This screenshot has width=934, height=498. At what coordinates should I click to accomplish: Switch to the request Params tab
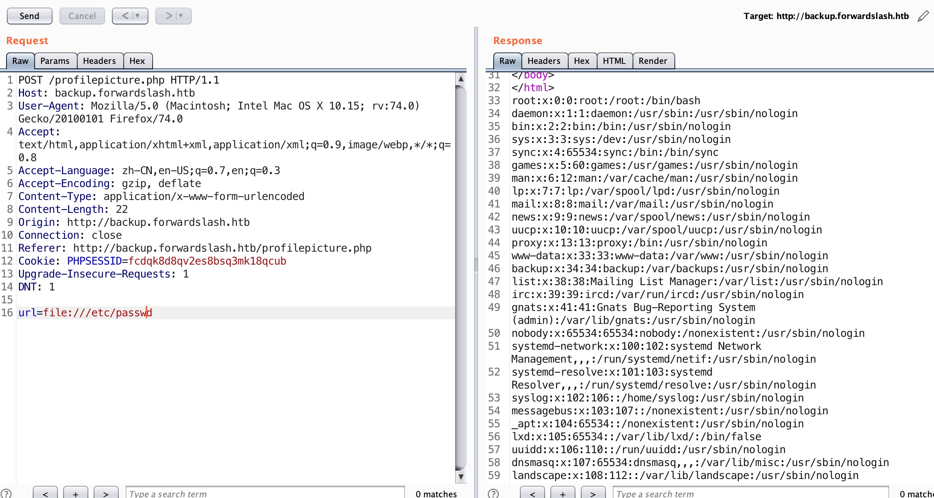[55, 61]
